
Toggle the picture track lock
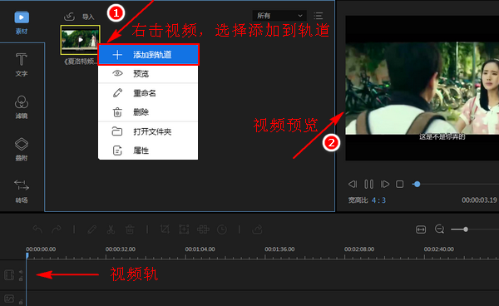[21, 302]
